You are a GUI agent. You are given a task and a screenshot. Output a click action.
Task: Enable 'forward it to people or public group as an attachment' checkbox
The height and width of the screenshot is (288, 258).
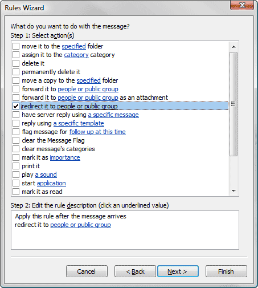click(x=16, y=98)
